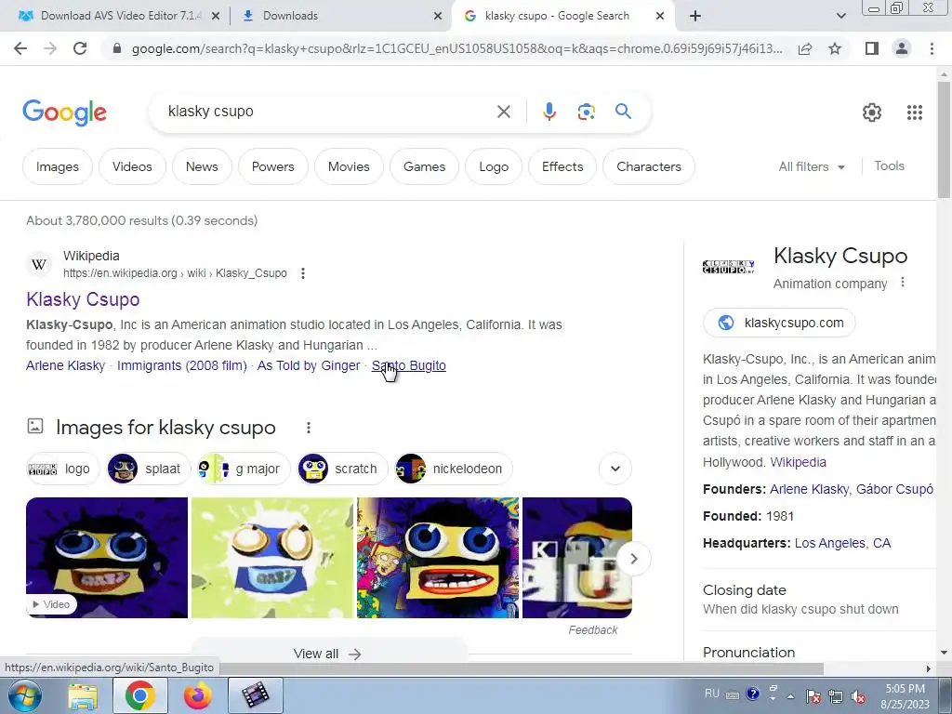Screen dimensions: 952x714
Task: Open AVS Video Editor taskbar icon
Action: tap(255, 695)
